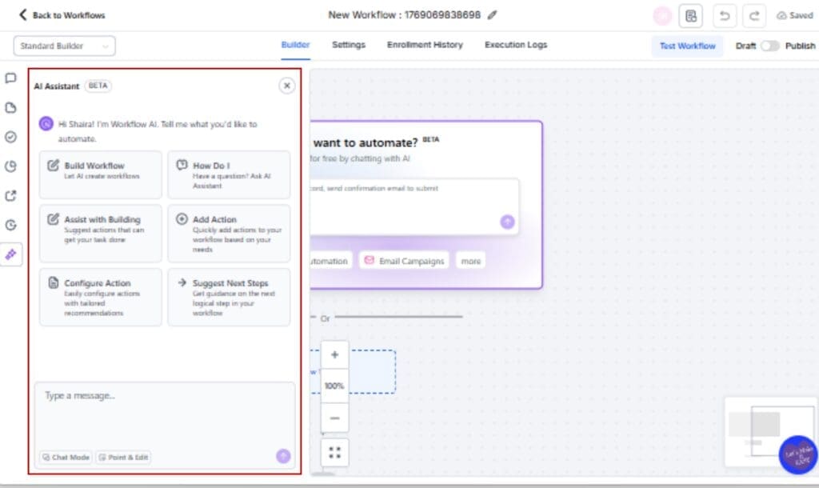Rename the workflow via the pencil icon

(x=491, y=14)
